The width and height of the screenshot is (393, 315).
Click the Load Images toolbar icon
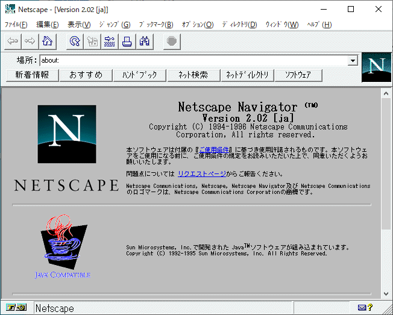click(x=92, y=42)
